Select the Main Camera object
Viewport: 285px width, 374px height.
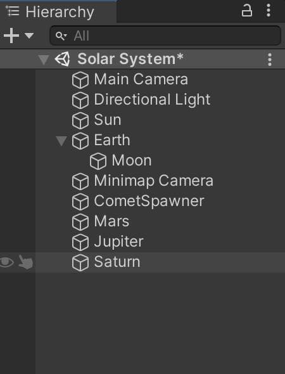(141, 79)
